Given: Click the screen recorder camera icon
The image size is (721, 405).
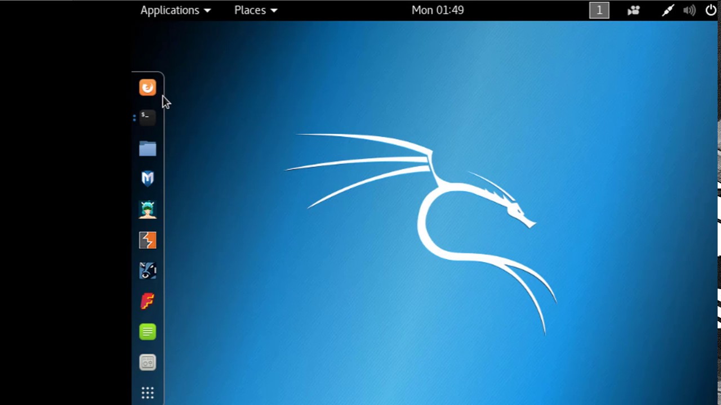Looking at the screenshot, I should [634, 10].
